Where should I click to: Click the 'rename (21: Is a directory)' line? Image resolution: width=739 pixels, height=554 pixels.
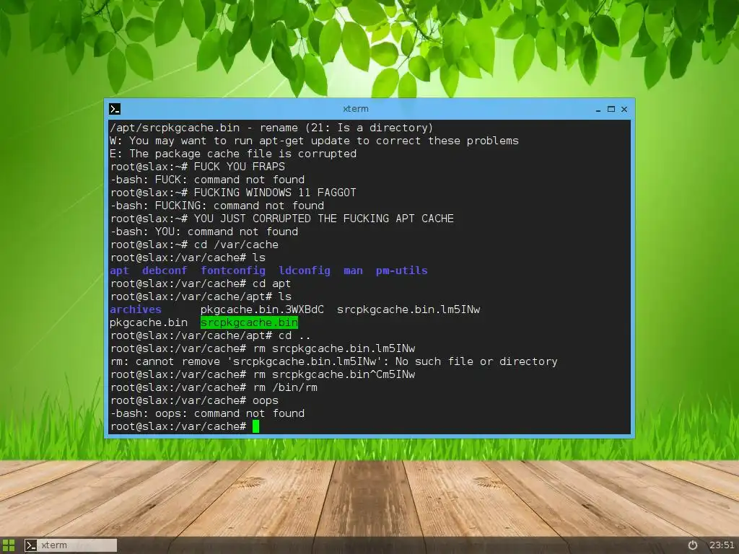pyautogui.click(x=271, y=128)
